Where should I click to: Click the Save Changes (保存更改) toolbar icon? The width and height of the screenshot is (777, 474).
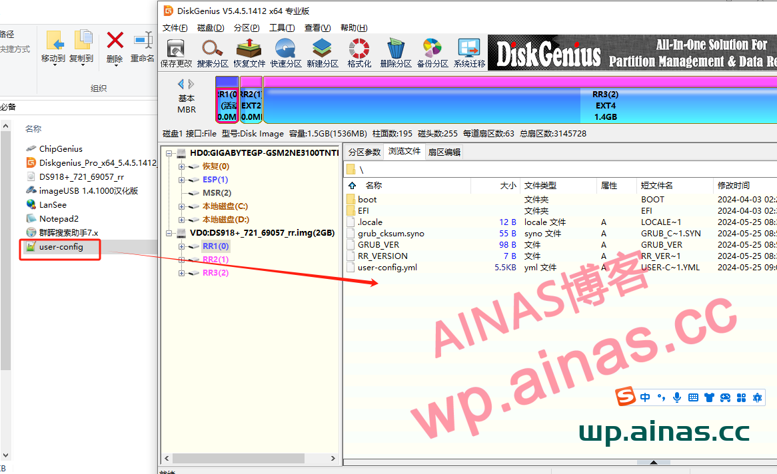pos(176,53)
